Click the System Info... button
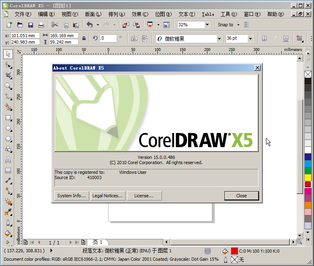314x266 pixels. [x=71, y=196]
